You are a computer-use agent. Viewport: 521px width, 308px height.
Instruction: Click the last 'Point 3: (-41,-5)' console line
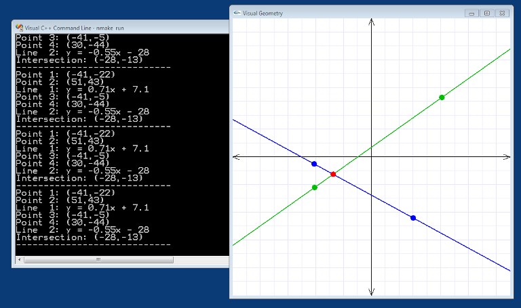(62, 215)
